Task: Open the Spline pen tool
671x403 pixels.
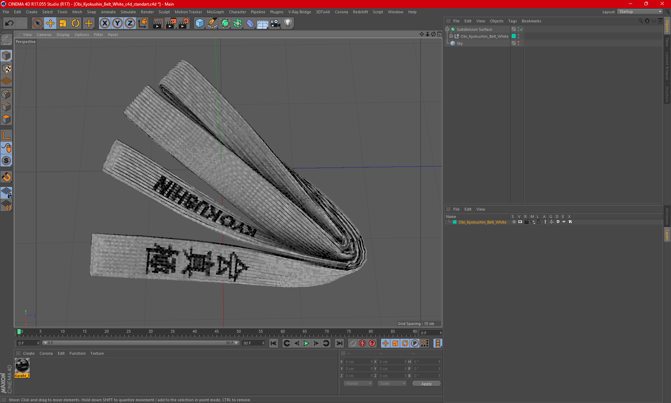Action: [212, 23]
